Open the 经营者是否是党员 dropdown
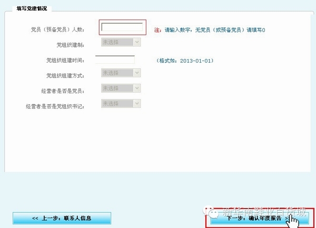The image size is (316, 228). click(x=120, y=88)
